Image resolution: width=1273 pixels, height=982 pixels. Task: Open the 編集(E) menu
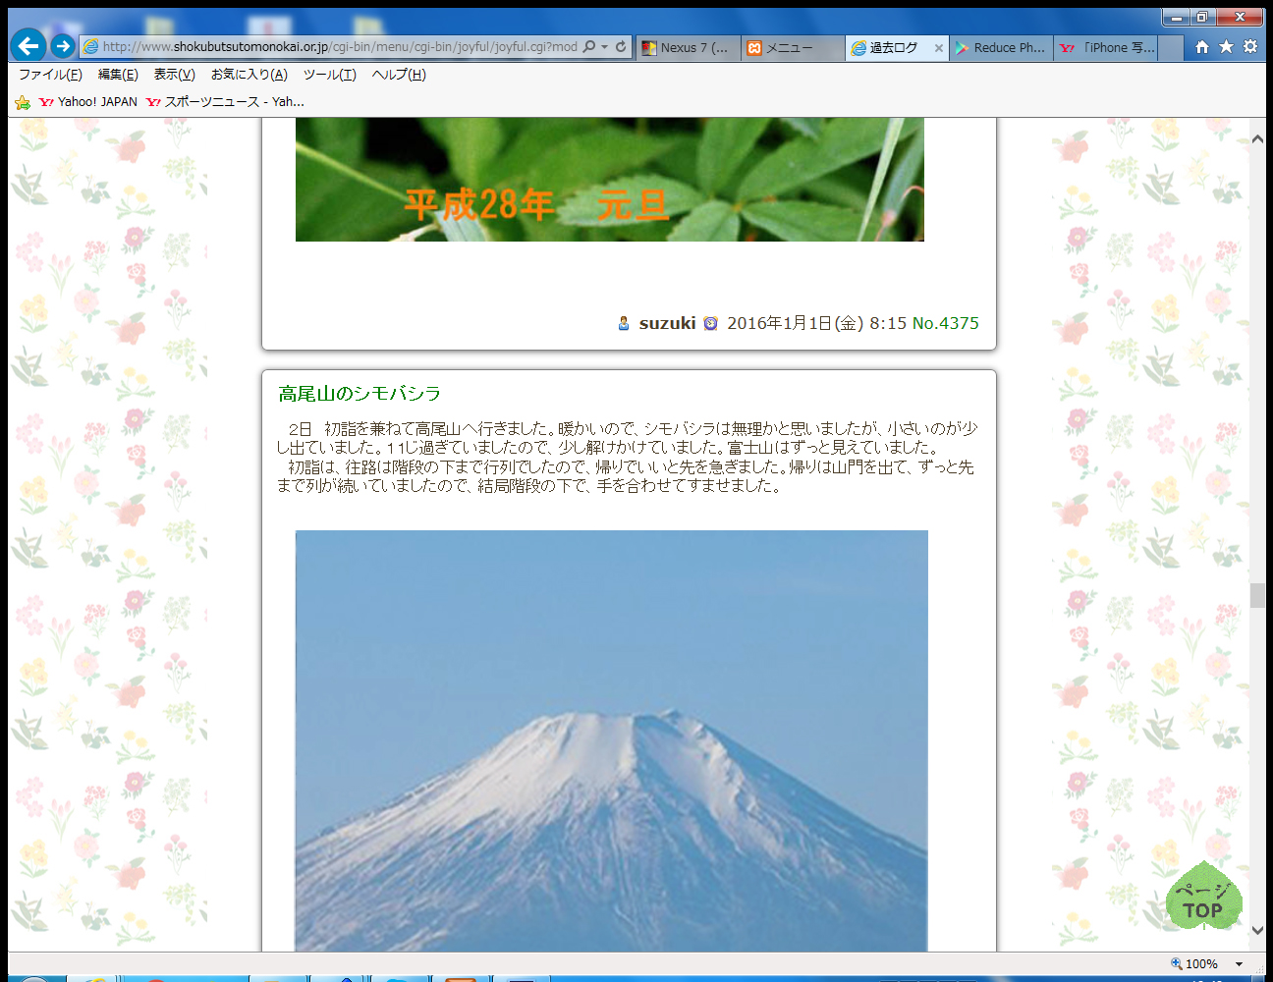click(x=118, y=75)
